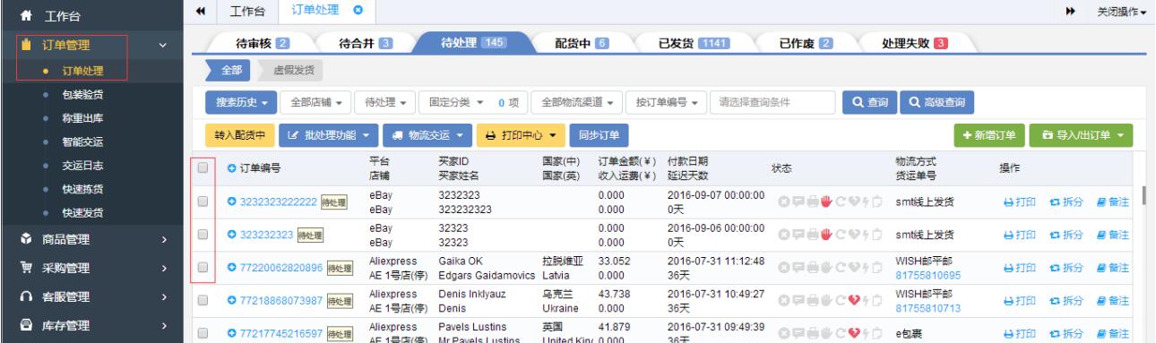Tick the select-all checkbox in table header

pos(203,167)
